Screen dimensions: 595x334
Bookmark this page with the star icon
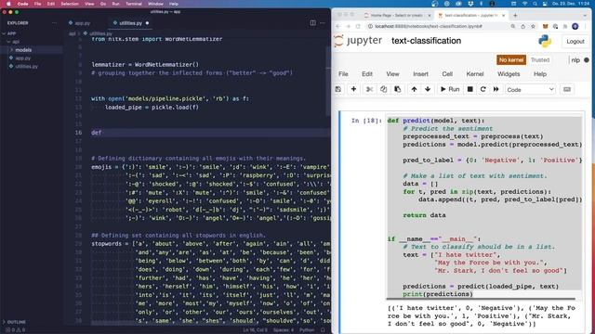coord(533,26)
